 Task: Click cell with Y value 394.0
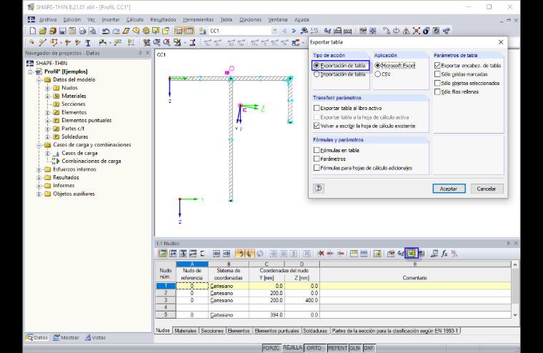click(266, 315)
